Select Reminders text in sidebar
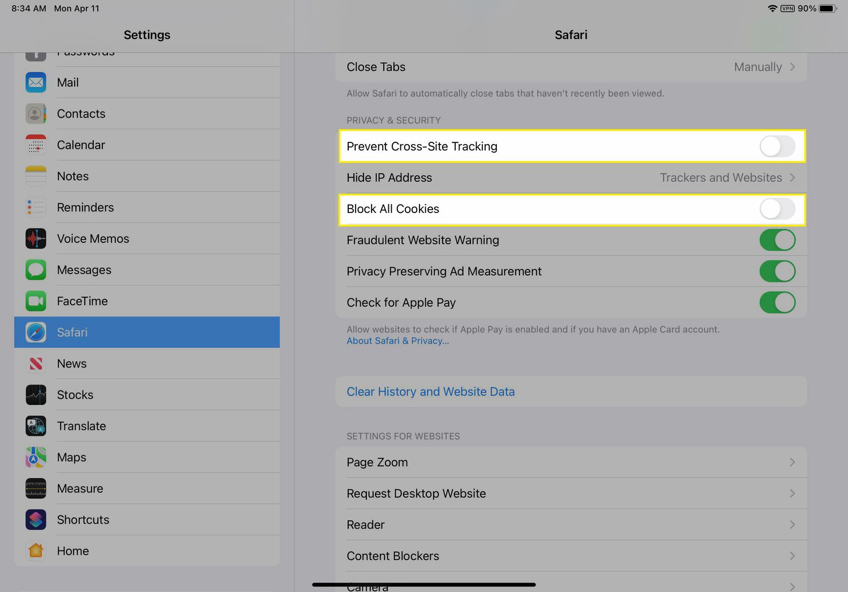848x592 pixels. [x=85, y=207]
